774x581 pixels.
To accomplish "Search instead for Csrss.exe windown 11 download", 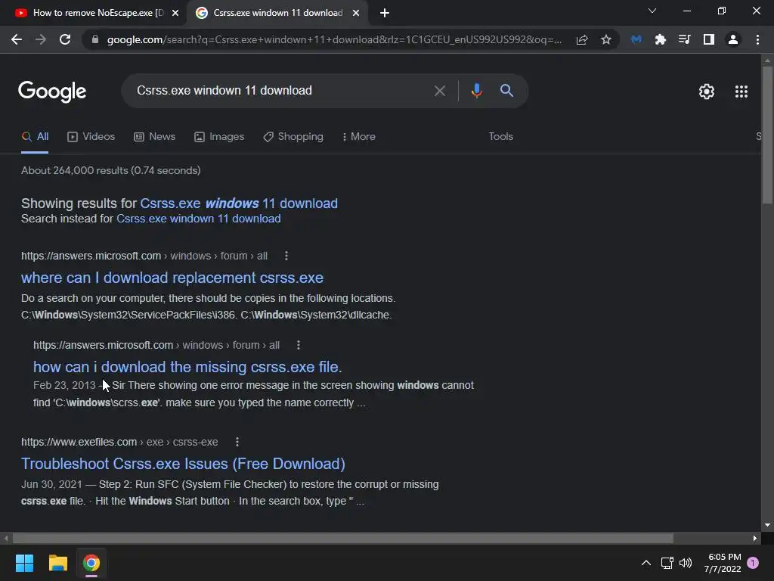I will point(199,219).
